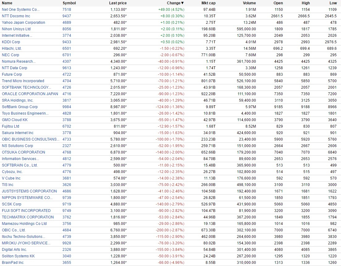Open the Nomura Research... link
Viewport: 341px width, 266px height.
19,61
